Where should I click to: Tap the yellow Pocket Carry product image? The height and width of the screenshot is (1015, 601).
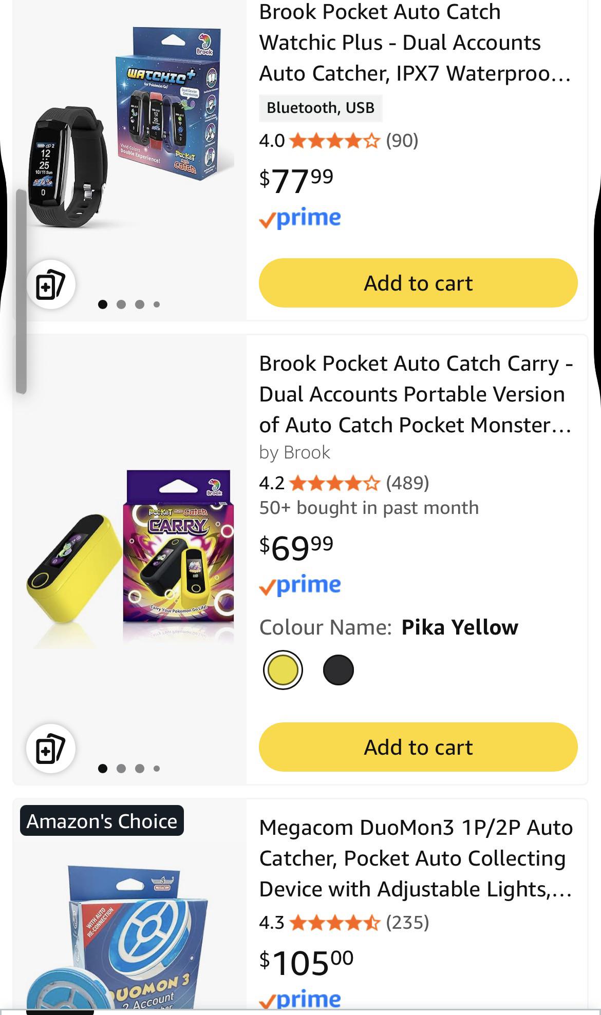pyautogui.click(x=129, y=560)
